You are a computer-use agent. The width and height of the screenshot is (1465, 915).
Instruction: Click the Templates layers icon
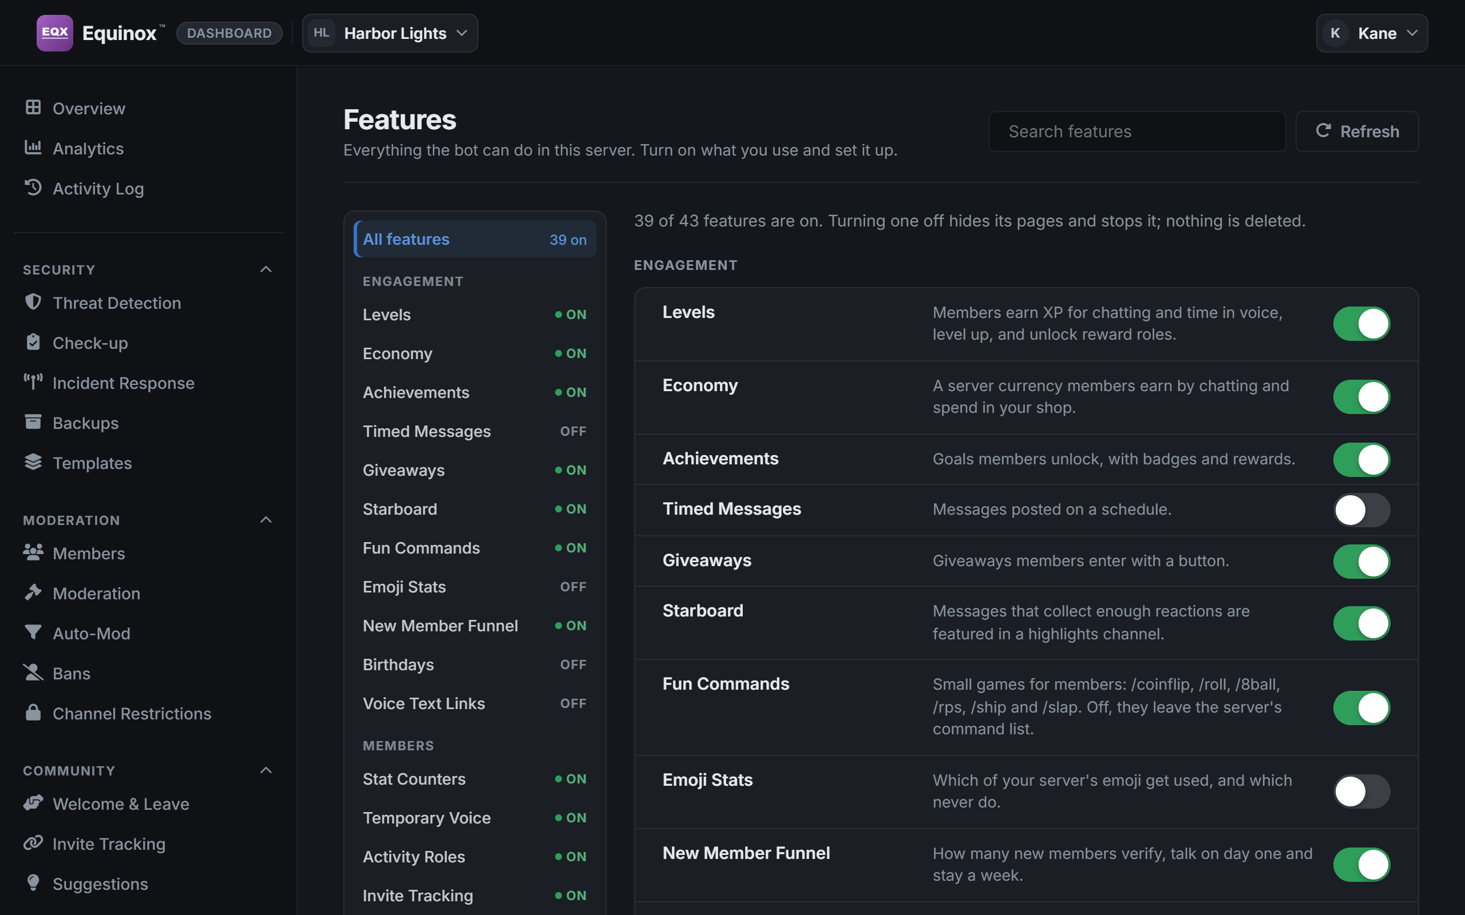(33, 462)
